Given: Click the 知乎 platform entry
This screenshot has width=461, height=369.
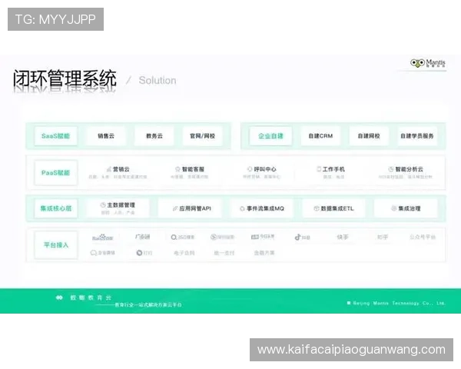Looking at the screenshot, I should tap(383, 237).
